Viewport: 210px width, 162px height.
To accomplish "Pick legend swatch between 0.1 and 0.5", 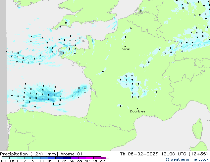I will pos(6,158).
